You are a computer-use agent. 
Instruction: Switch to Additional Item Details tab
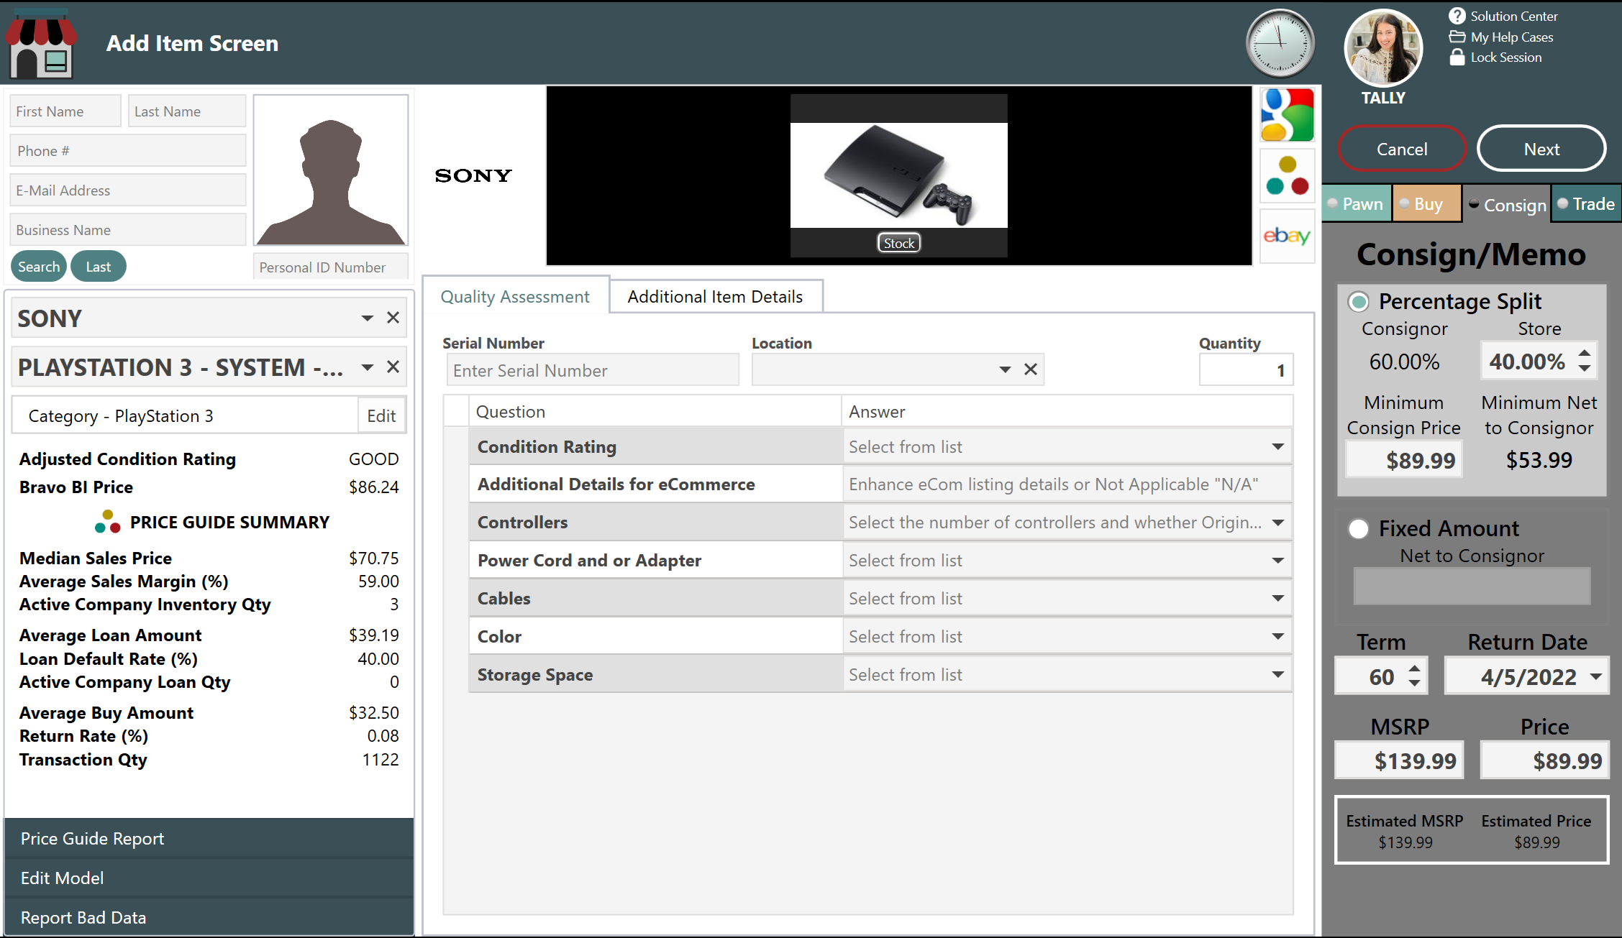click(715, 297)
